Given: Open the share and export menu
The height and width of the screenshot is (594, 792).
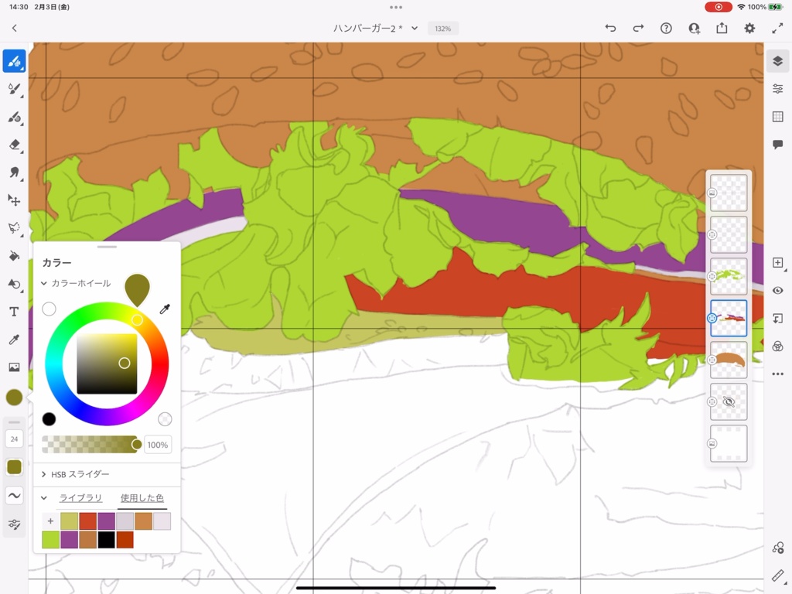Looking at the screenshot, I should 722,29.
